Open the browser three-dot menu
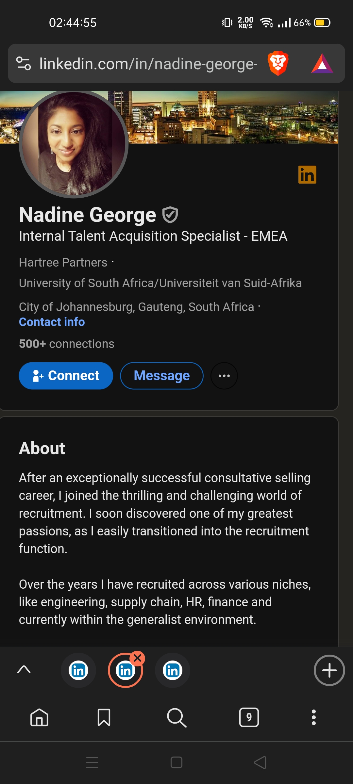Image resolution: width=353 pixels, height=784 pixels. coord(314,717)
